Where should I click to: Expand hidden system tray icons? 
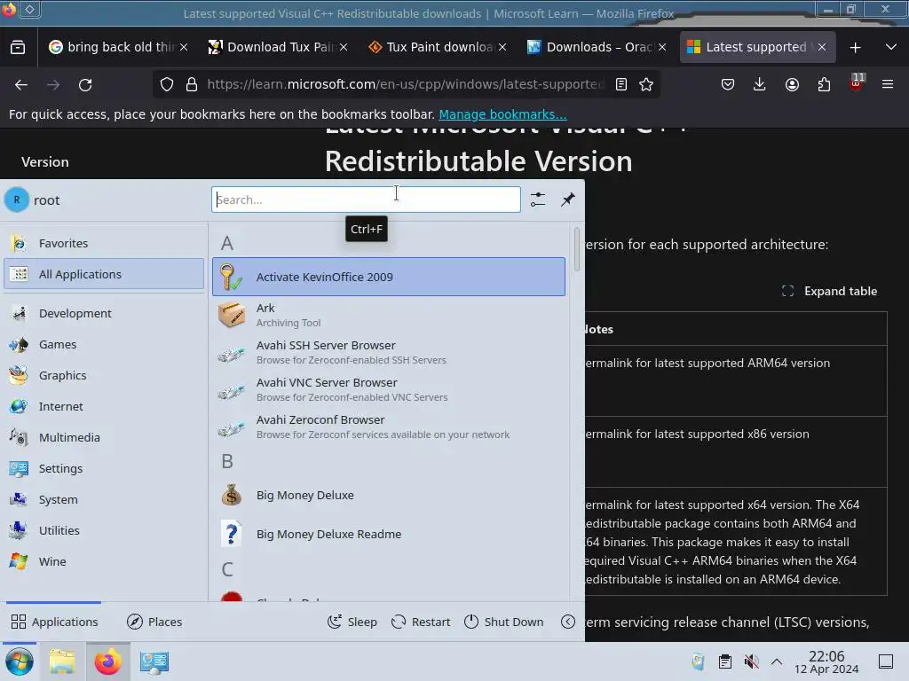coord(777,661)
